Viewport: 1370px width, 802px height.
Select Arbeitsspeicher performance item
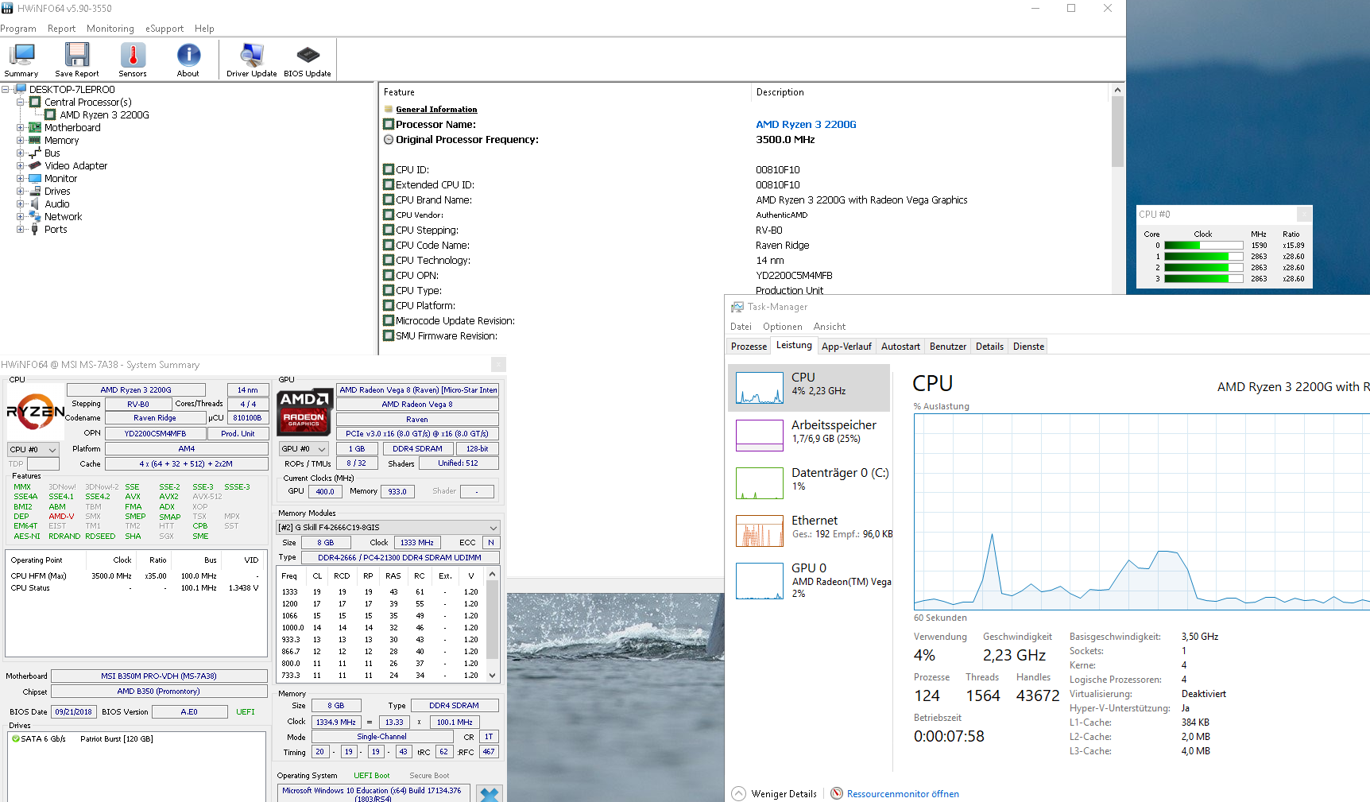click(x=809, y=436)
